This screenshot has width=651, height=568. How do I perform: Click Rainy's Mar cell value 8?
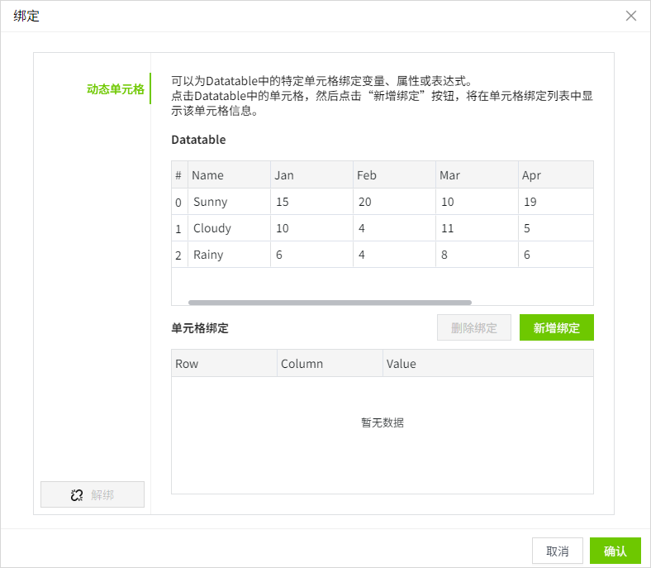[477, 255]
